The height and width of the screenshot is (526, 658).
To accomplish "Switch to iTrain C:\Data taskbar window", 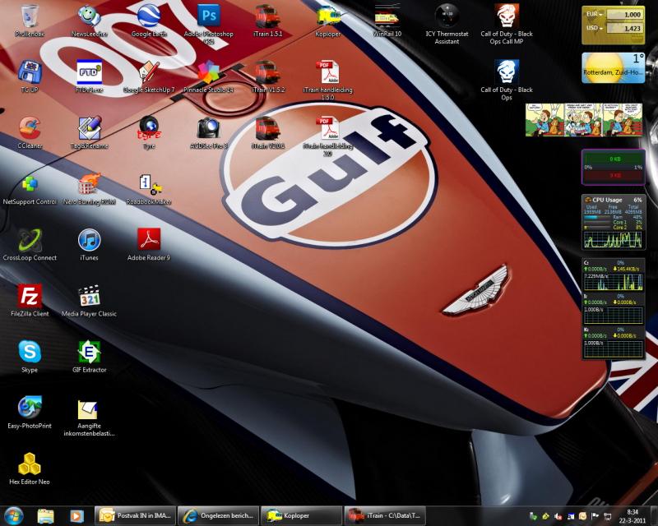I will pos(384,515).
